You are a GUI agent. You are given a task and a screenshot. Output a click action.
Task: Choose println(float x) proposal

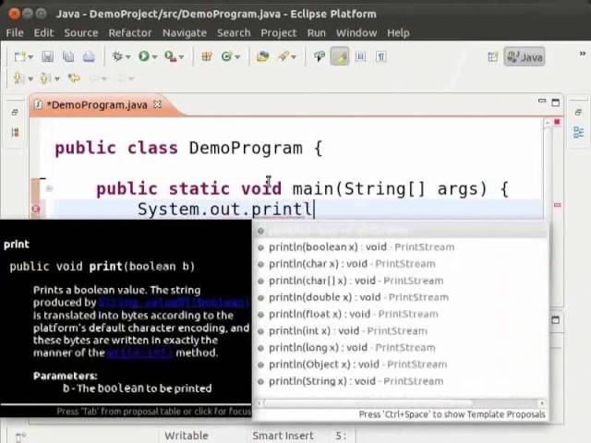[x=400, y=314]
